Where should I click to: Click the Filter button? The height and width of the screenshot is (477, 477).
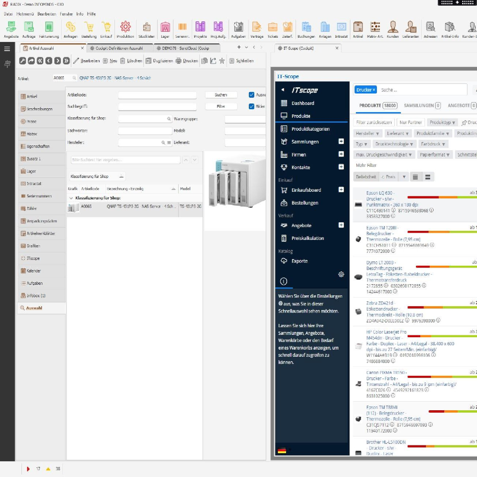coord(221,106)
